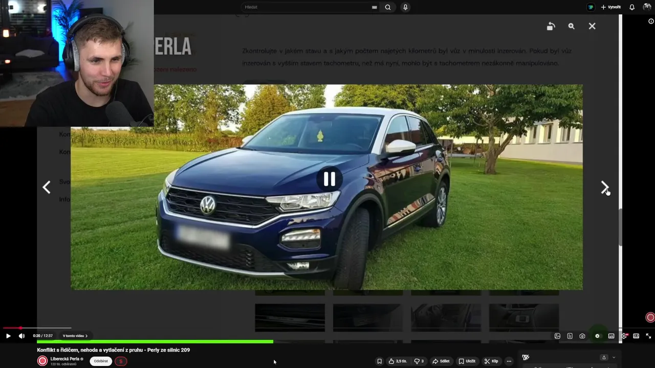Share the video with Sdílet

441,361
